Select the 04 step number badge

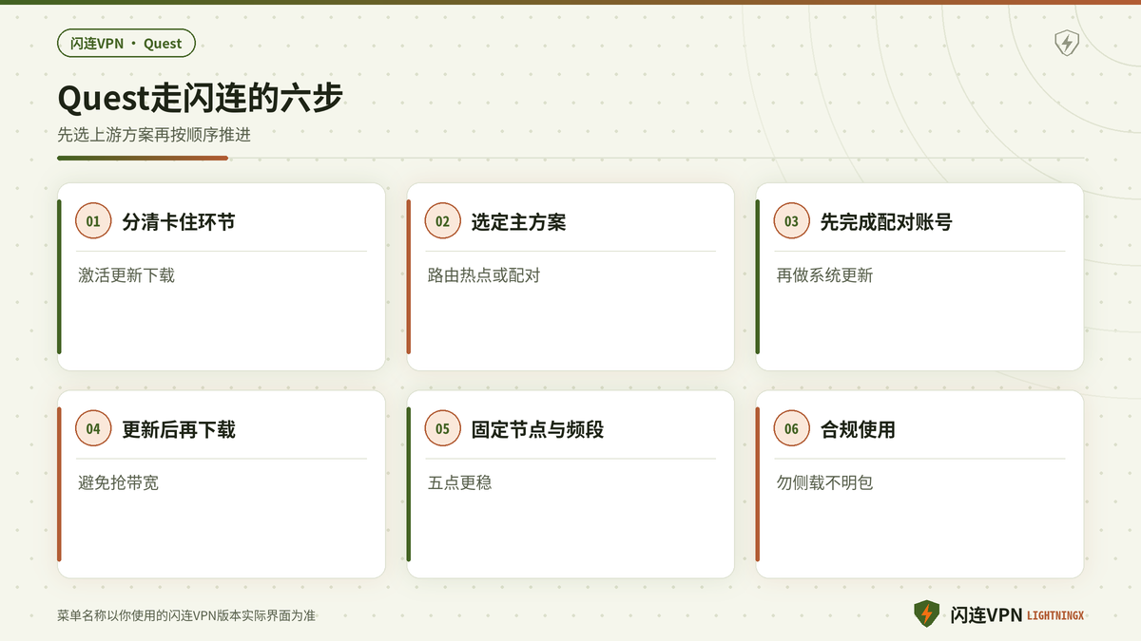[x=93, y=429]
